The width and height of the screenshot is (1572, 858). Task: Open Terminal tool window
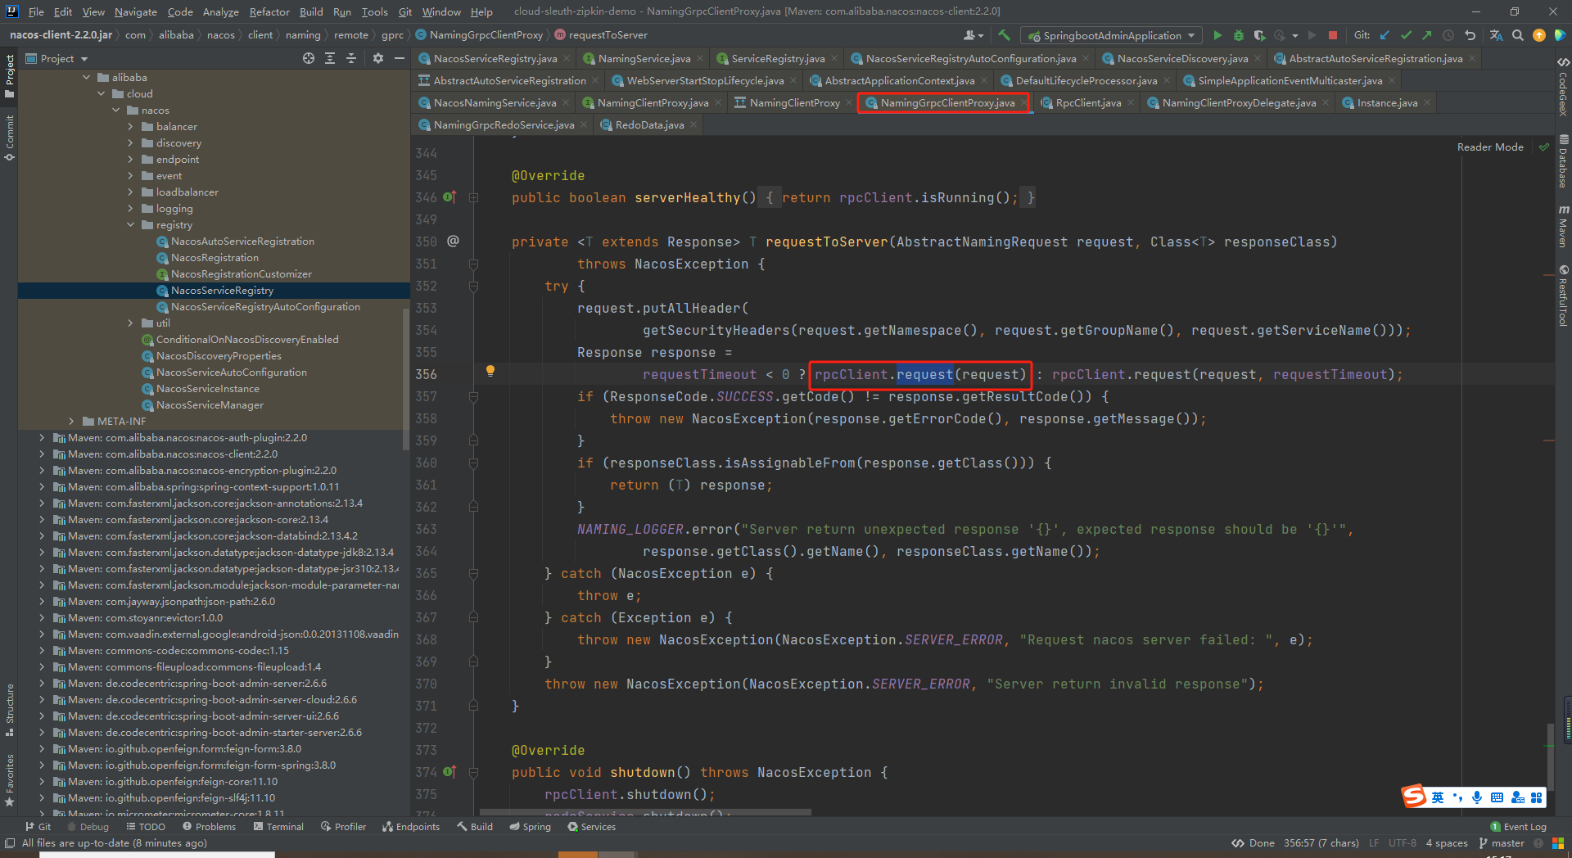tap(278, 827)
